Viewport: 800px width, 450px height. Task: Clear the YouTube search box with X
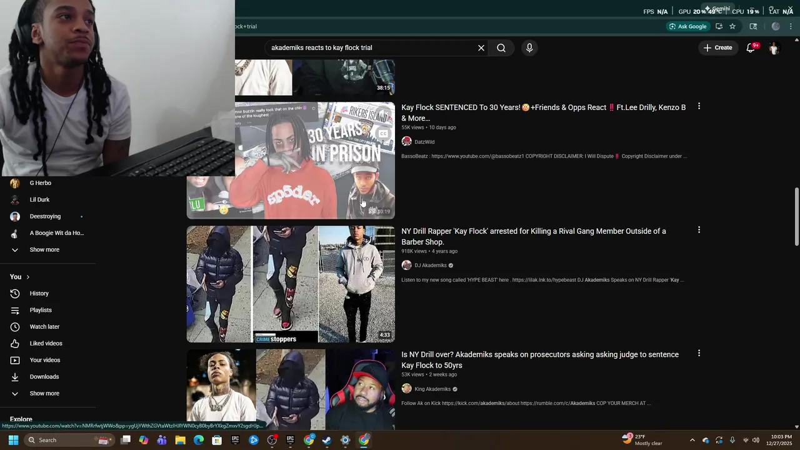coord(481,48)
